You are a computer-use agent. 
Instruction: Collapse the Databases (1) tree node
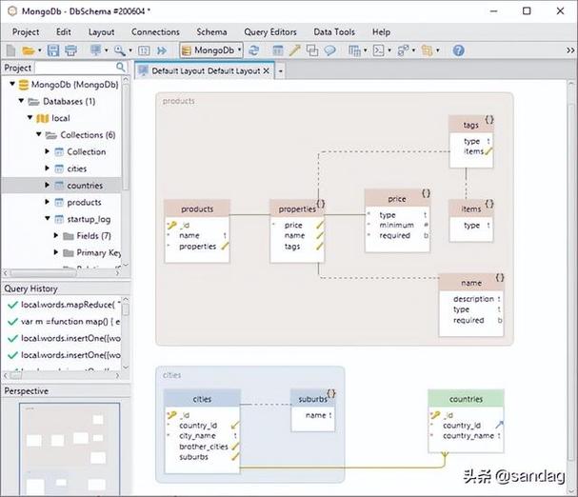21,101
